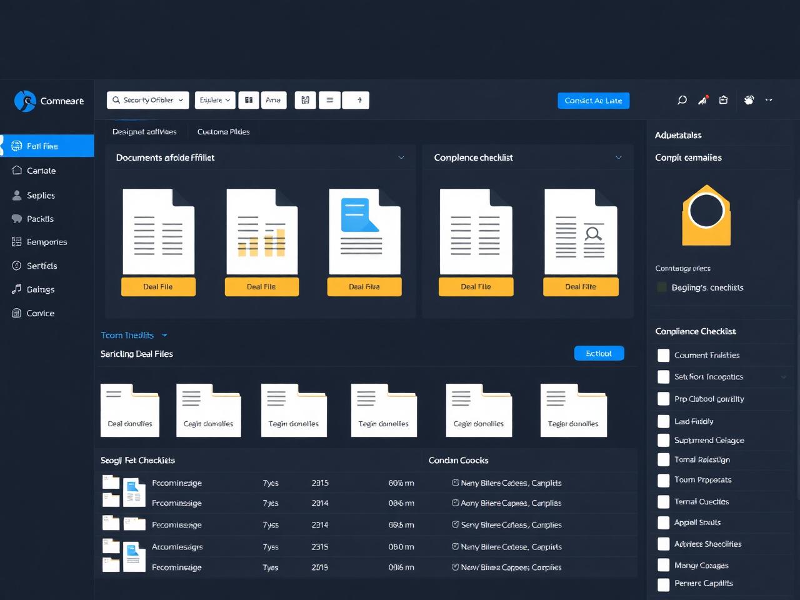Select the Fotl Fise sidebar item
Viewport: 800px width, 600px height.
[47, 146]
